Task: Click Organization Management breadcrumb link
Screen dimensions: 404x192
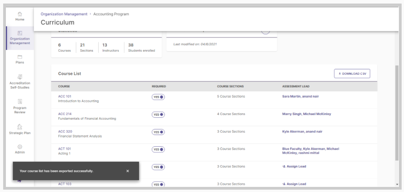Action: (x=64, y=14)
